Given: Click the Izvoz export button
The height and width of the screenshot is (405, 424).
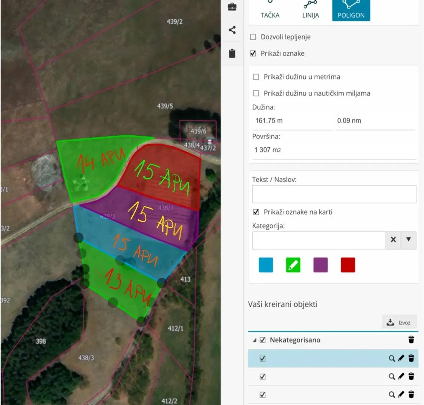Looking at the screenshot, I should point(399,322).
